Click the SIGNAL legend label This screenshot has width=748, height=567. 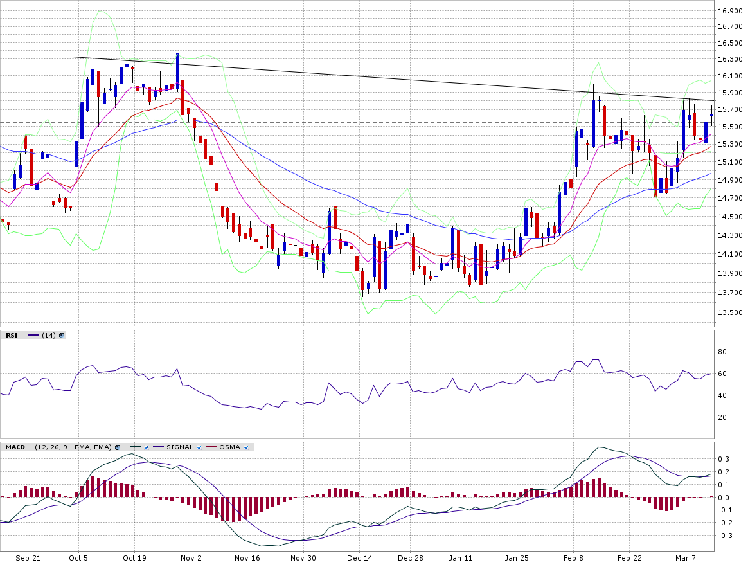(x=180, y=447)
